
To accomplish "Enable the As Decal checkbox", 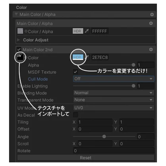I will pos(75,115).
